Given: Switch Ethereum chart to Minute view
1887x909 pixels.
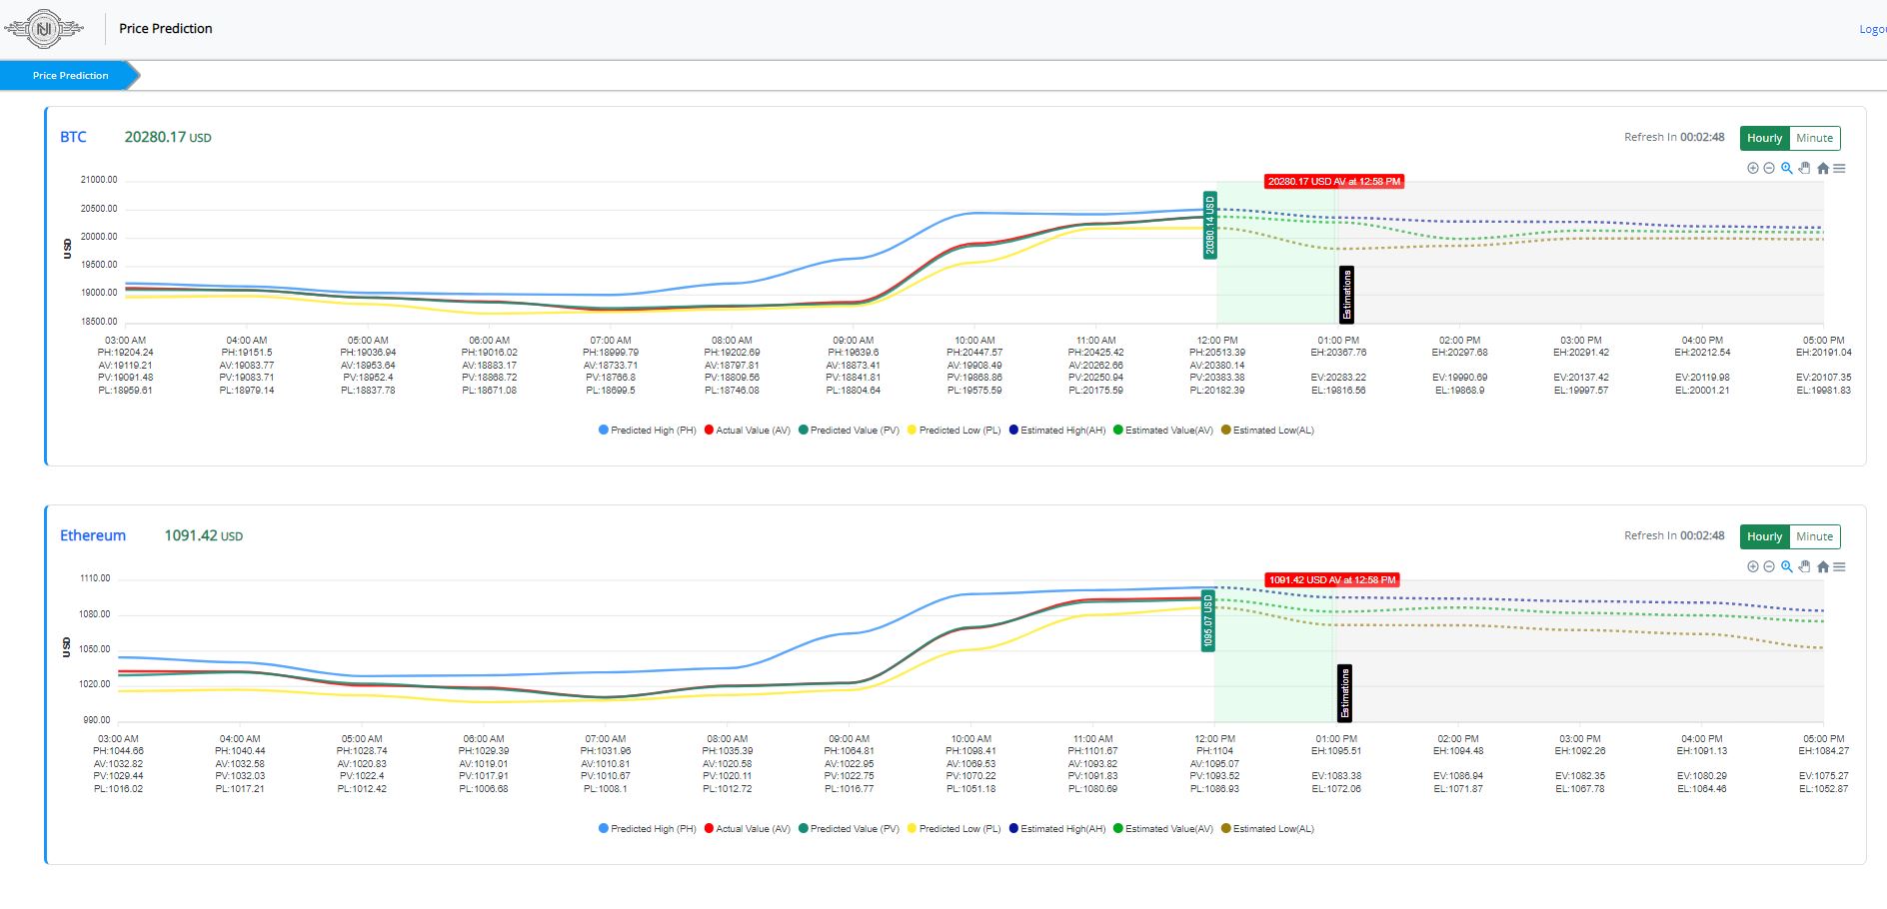Looking at the screenshot, I should [x=1814, y=536].
